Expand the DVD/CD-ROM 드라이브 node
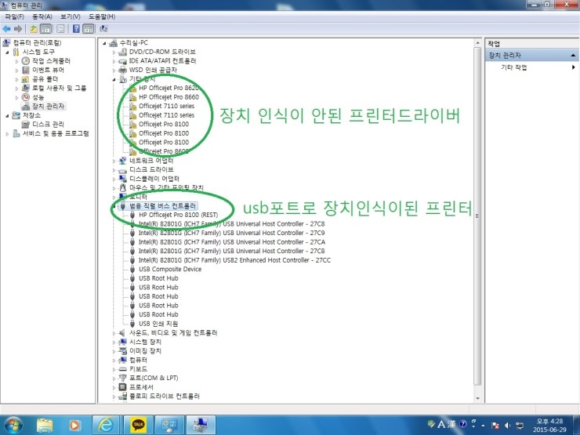This screenshot has height=435, width=580. tap(114, 52)
